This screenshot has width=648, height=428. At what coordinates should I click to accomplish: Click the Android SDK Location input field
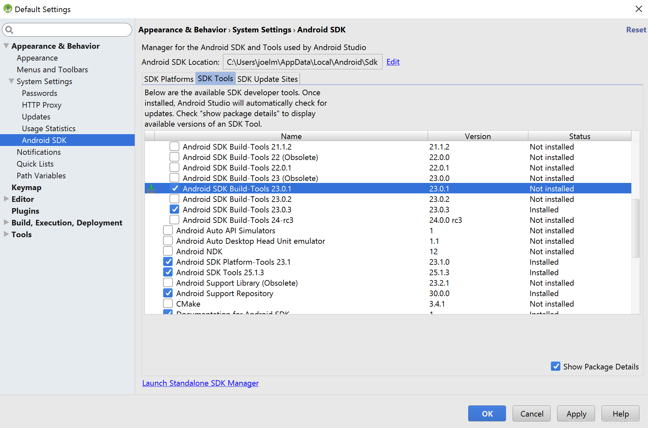pos(302,62)
